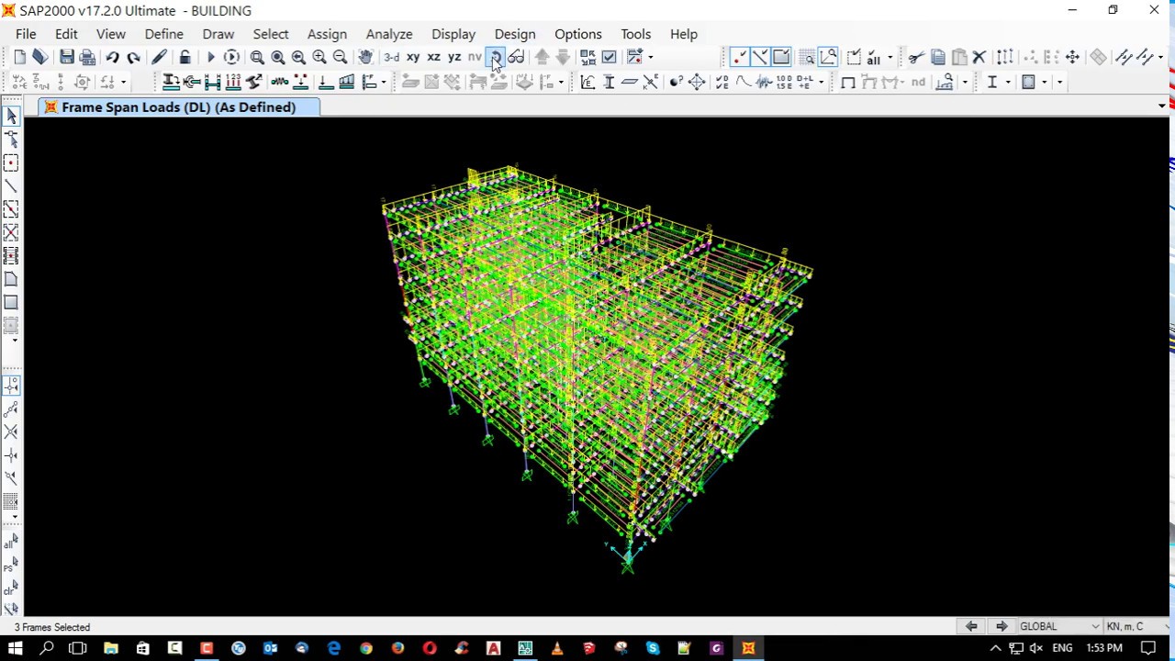Toggle the model lock padlock icon
Image resolution: width=1175 pixels, height=661 pixels.
click(185, 57)
